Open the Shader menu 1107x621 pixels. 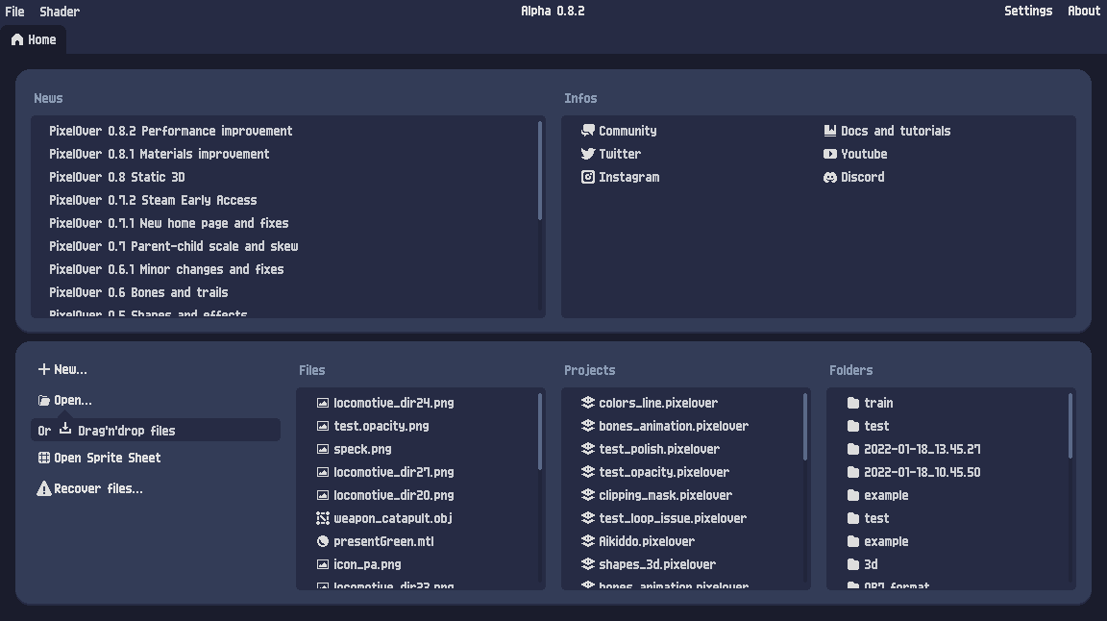pyautogui.click(x=60, y=12)
